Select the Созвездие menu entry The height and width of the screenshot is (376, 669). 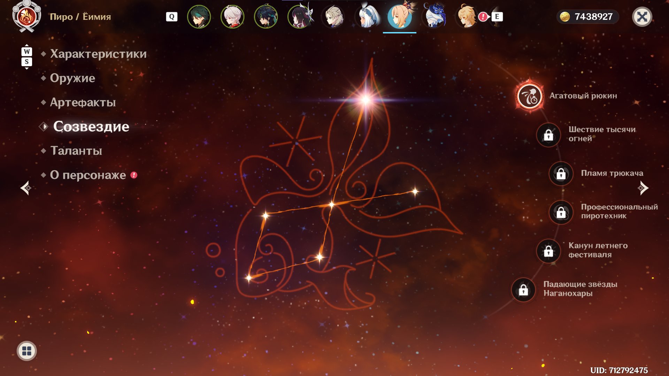91,126
